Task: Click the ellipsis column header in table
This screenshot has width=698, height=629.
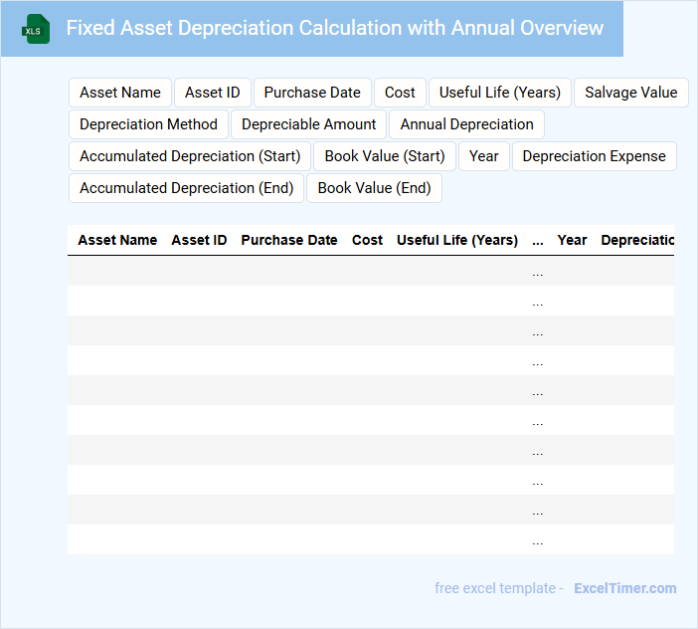Action: (538, 240)
